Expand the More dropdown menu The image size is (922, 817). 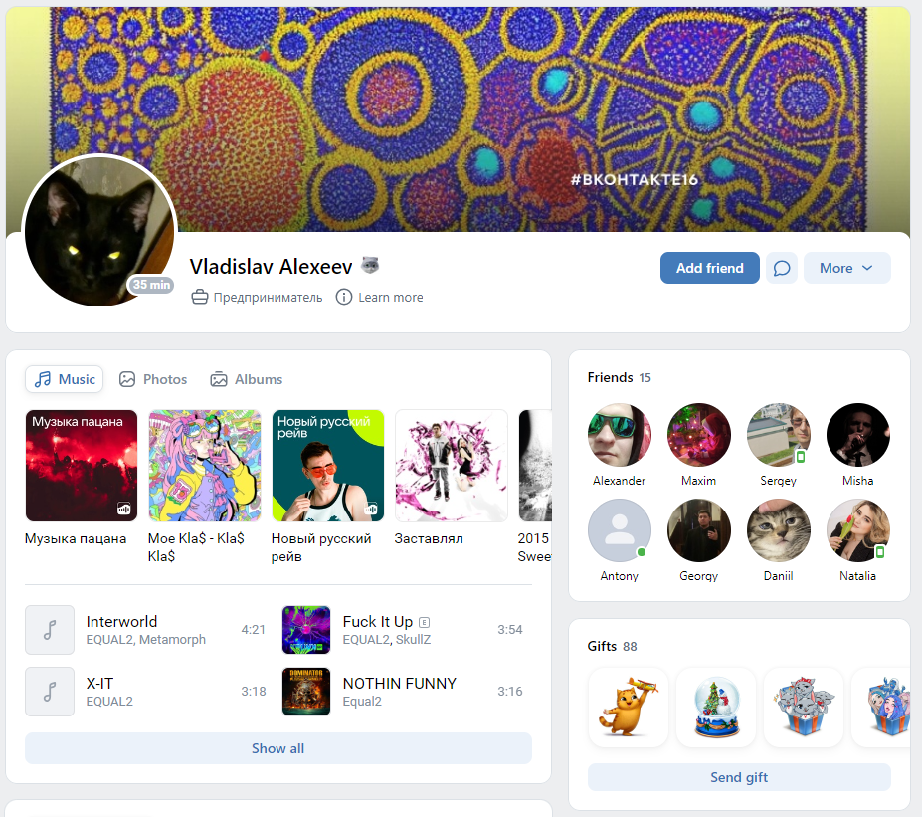pos(846,269)
